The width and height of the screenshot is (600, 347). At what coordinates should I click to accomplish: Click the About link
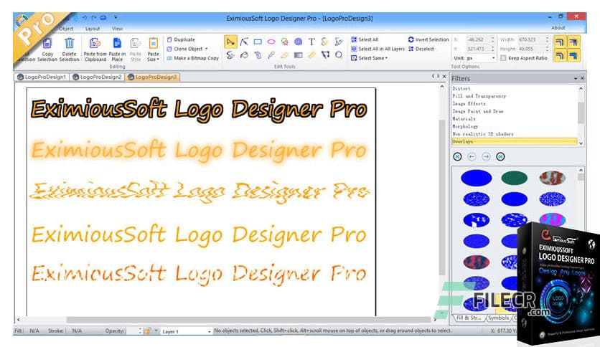(x=558, y=28)
